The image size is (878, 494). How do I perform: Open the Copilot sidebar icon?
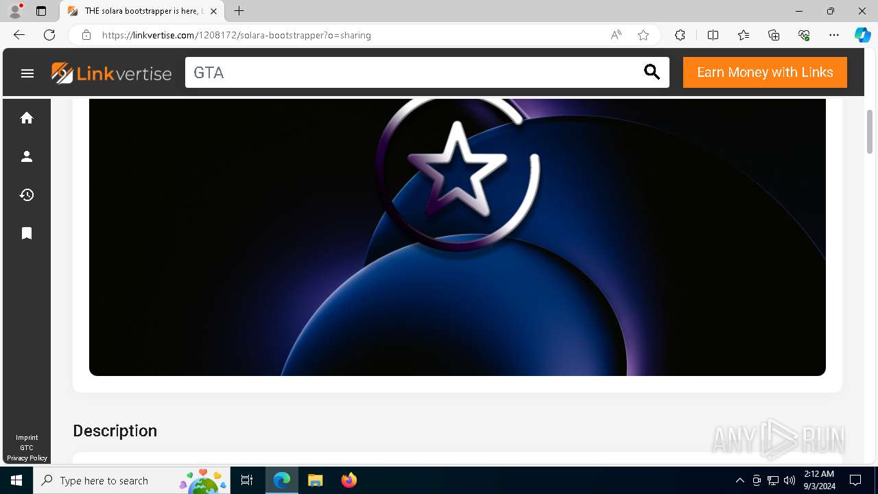click(862, 35)
